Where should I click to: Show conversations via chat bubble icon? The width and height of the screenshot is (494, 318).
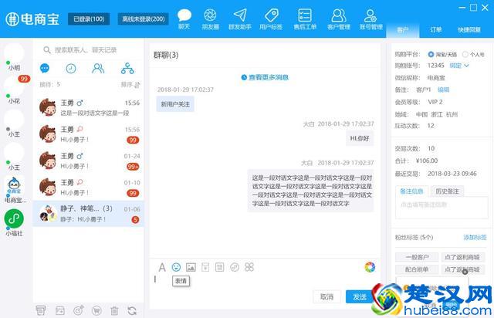click(x=45, y=68)
